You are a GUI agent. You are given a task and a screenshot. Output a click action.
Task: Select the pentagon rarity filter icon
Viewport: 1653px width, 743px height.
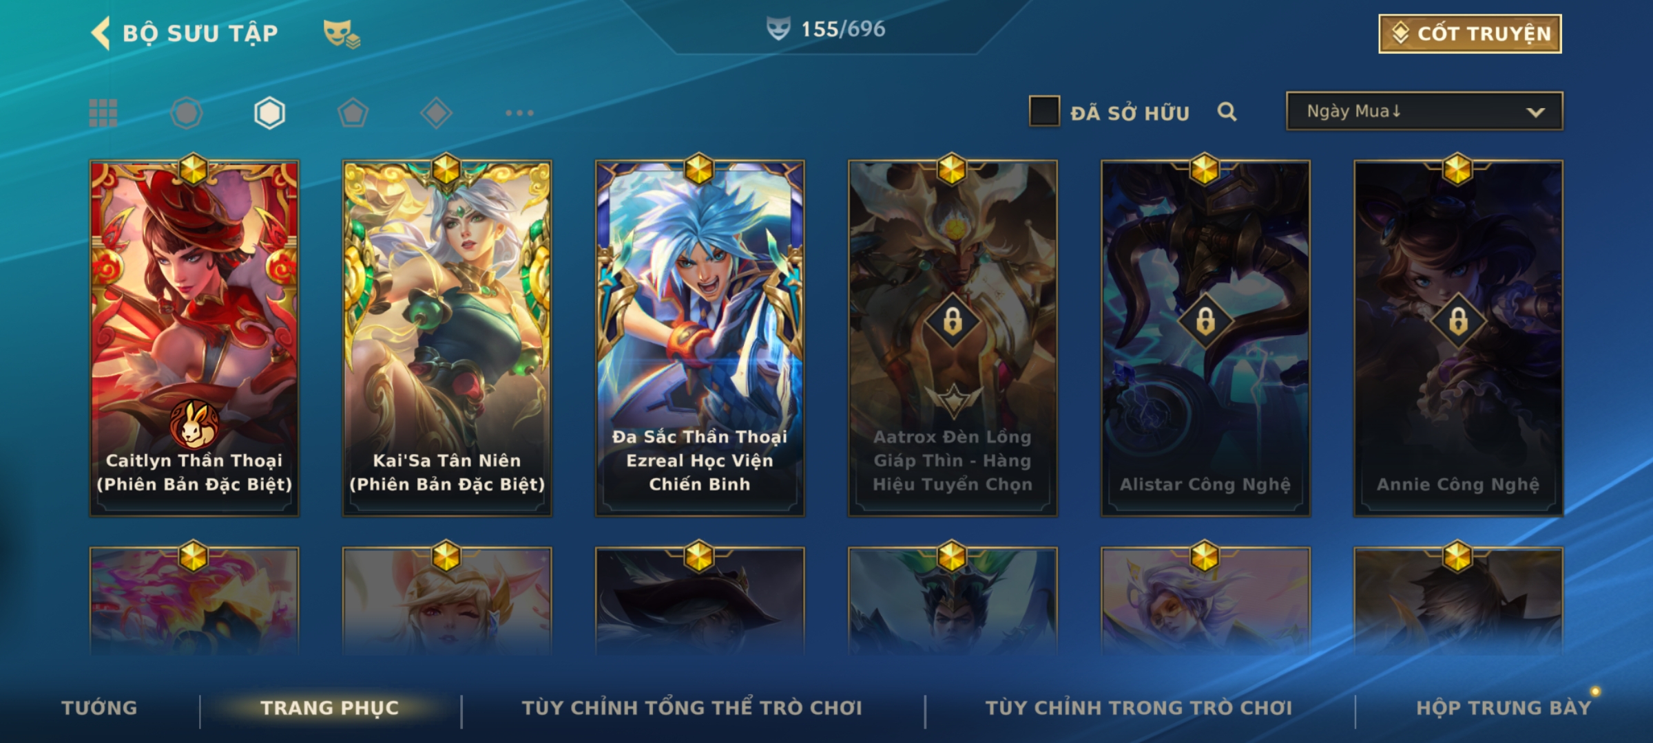(353, 113)
